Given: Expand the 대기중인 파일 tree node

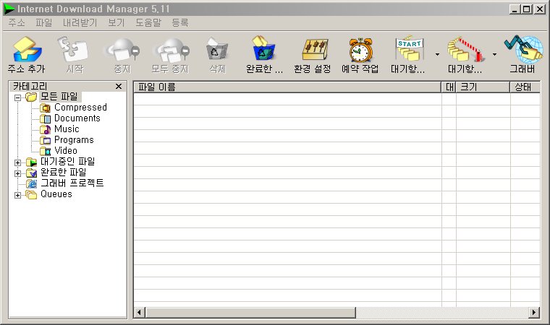Looking at the screenshot, I should click(17, 162).
